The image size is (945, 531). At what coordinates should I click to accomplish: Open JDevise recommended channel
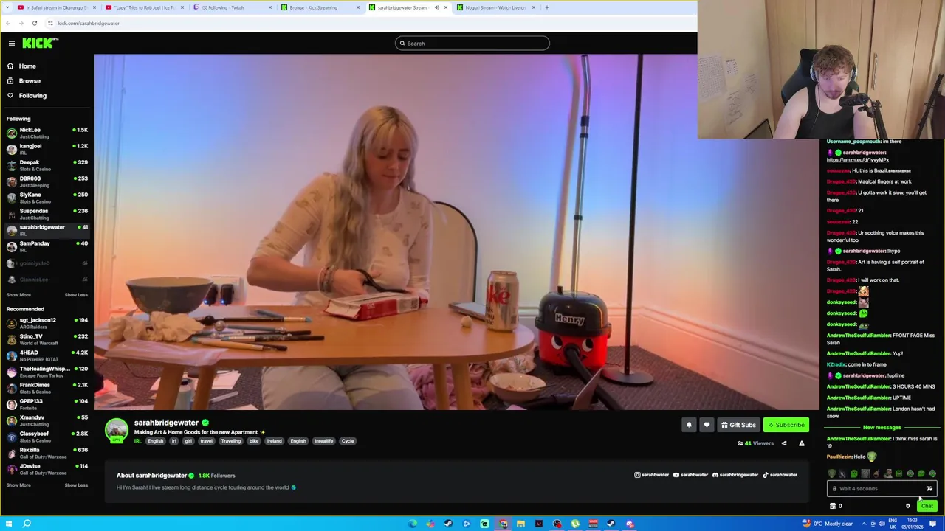pos(47,469)
